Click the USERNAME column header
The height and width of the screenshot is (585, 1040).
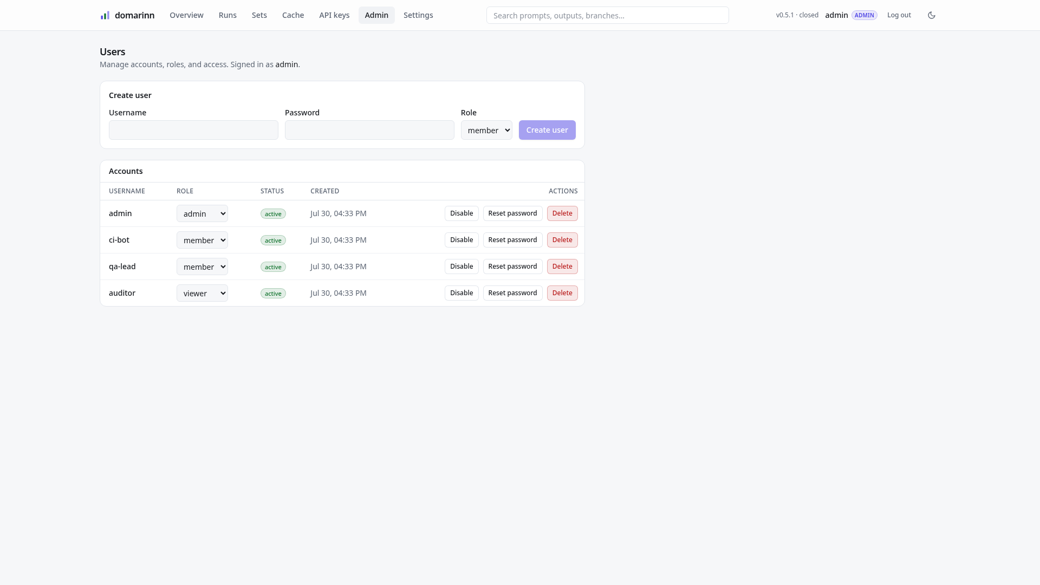tap(127, 191)
